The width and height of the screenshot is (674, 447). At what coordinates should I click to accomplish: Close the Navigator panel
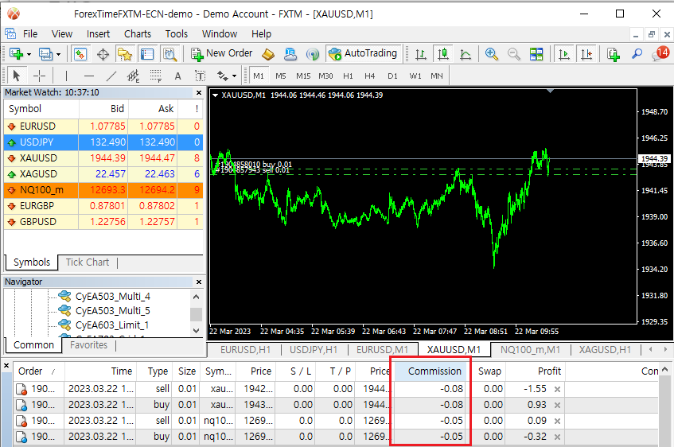199,282
